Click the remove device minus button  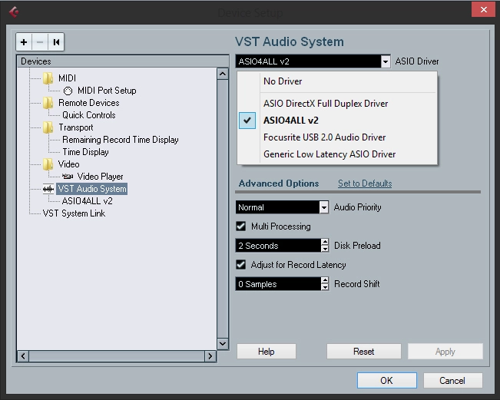(x=40, y=42)
